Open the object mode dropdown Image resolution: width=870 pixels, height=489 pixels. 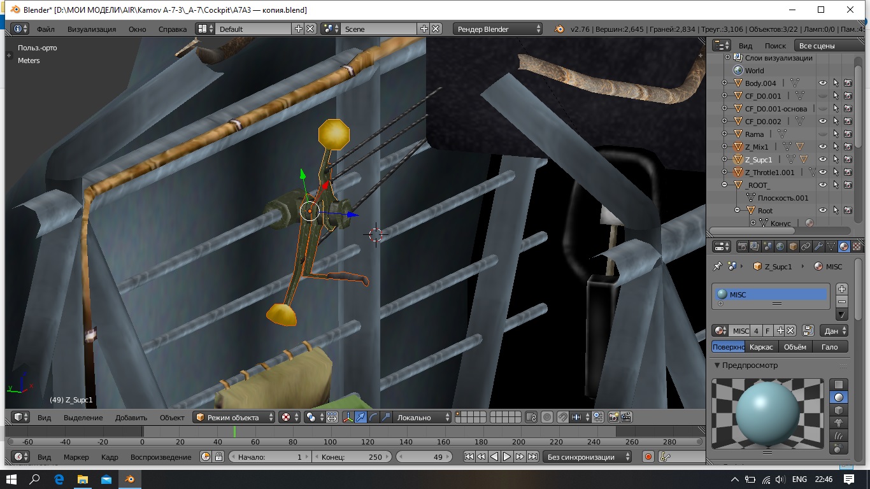pos(234,418)
